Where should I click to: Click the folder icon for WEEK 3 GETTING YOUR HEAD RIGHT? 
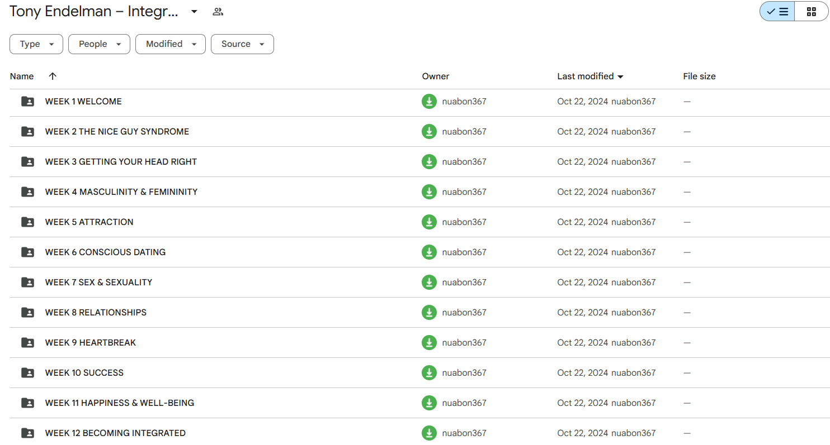point(27,162)
